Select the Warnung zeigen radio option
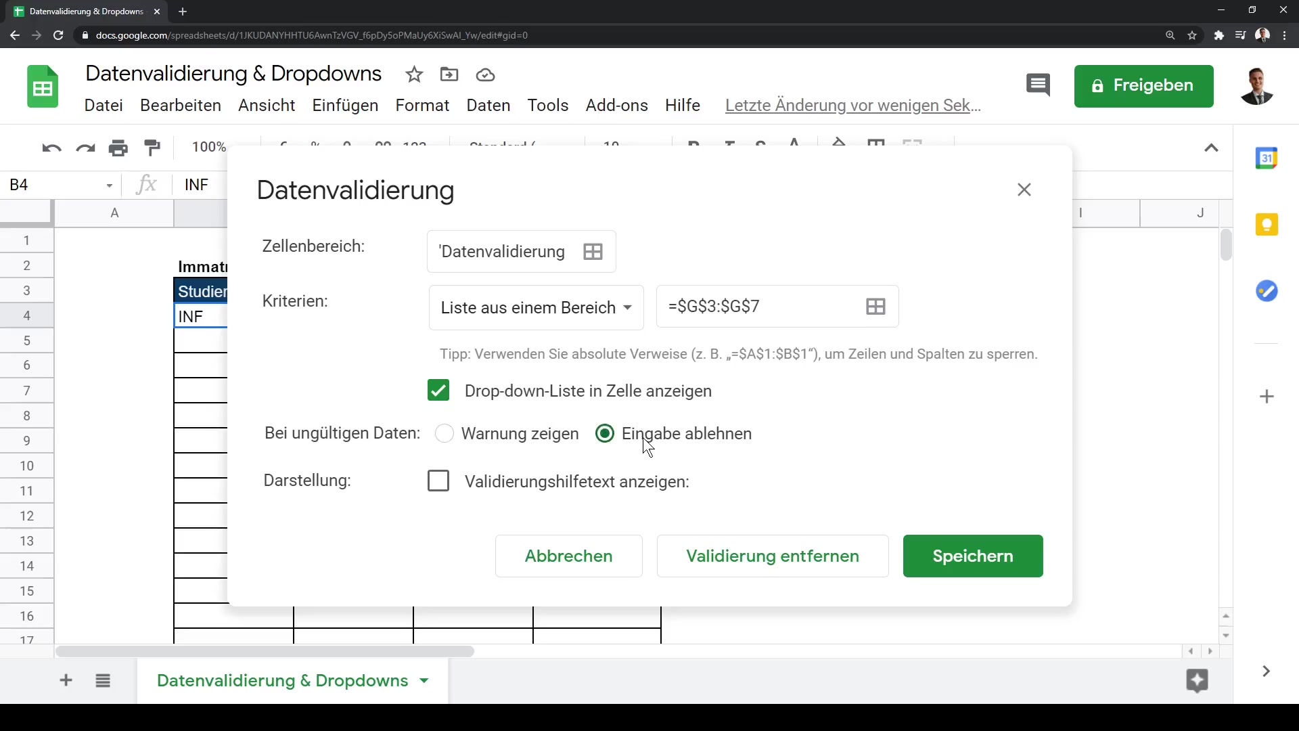1299x731 pixels. [445, 433]
